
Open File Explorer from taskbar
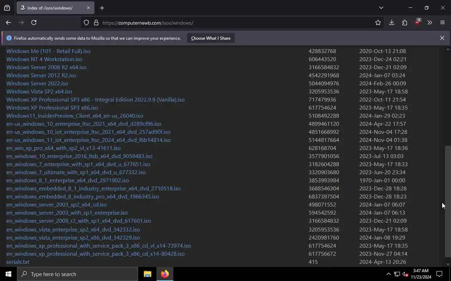click(x=148, y=274)
